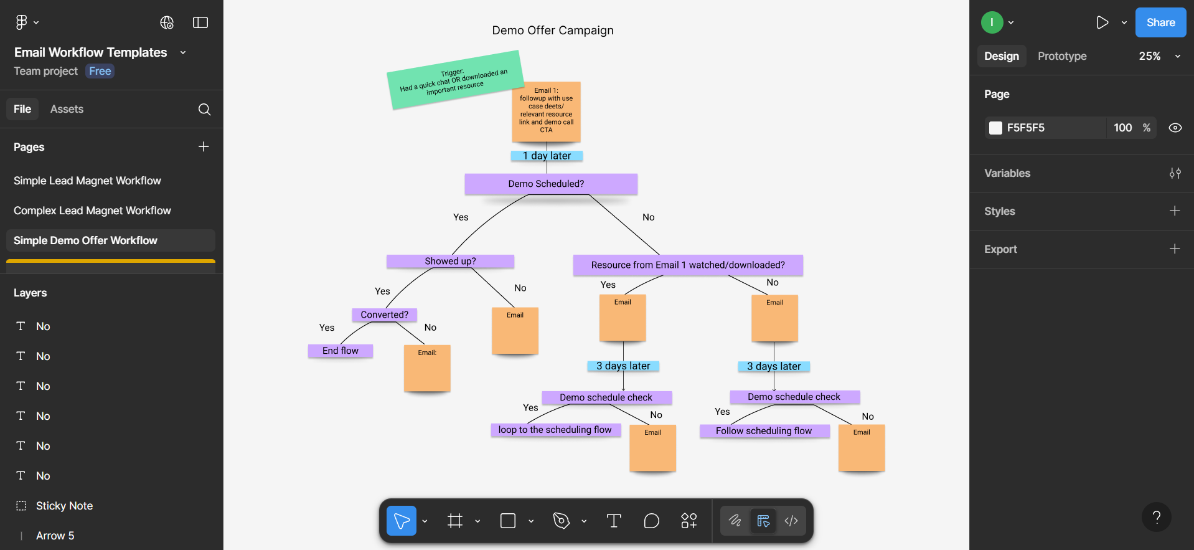The height and width of the screenshot is (550, 1194).
Task: Toggle page background color visibility eye
Action: pyautogui.click(x=1175, y=128)
